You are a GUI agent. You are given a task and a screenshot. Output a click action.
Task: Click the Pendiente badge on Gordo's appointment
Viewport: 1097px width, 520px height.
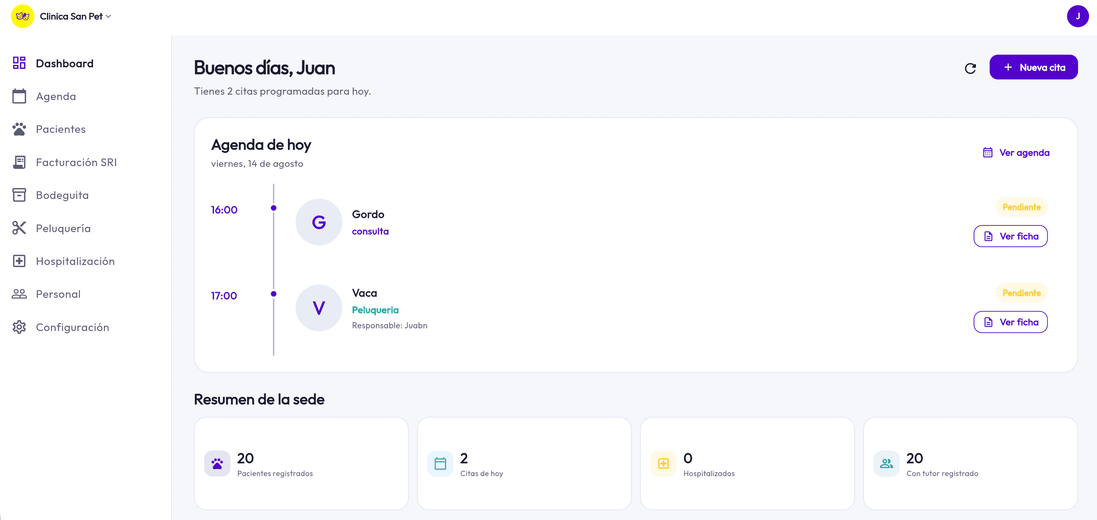[1021, 207]
